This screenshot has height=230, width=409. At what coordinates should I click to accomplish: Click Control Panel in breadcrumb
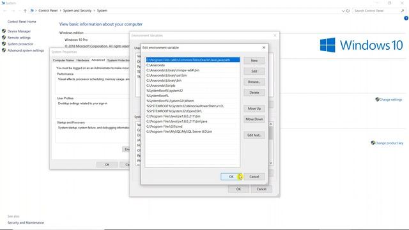click(48, 11)
